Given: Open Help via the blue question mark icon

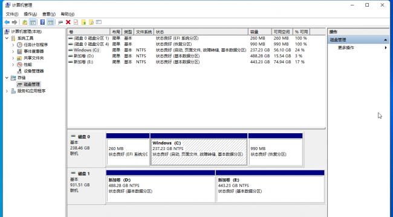Looking at the screenshot, I should click(x=42, y=22).
